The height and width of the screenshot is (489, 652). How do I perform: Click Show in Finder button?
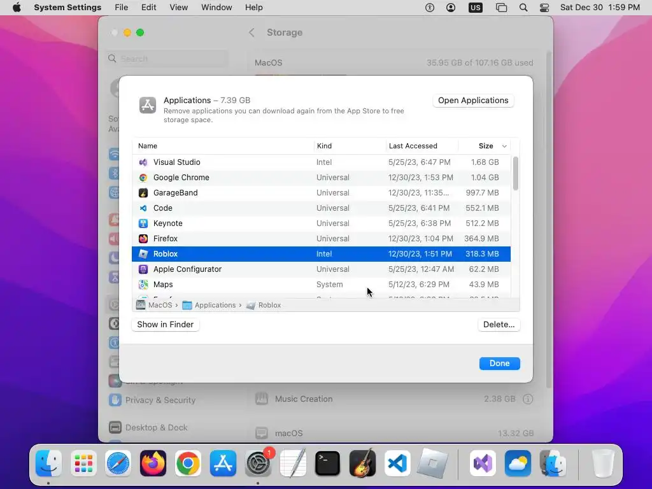(x=166, y=325)
